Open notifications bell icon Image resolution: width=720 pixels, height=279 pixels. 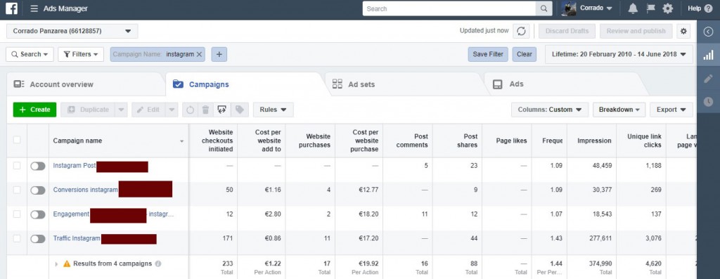633,8
